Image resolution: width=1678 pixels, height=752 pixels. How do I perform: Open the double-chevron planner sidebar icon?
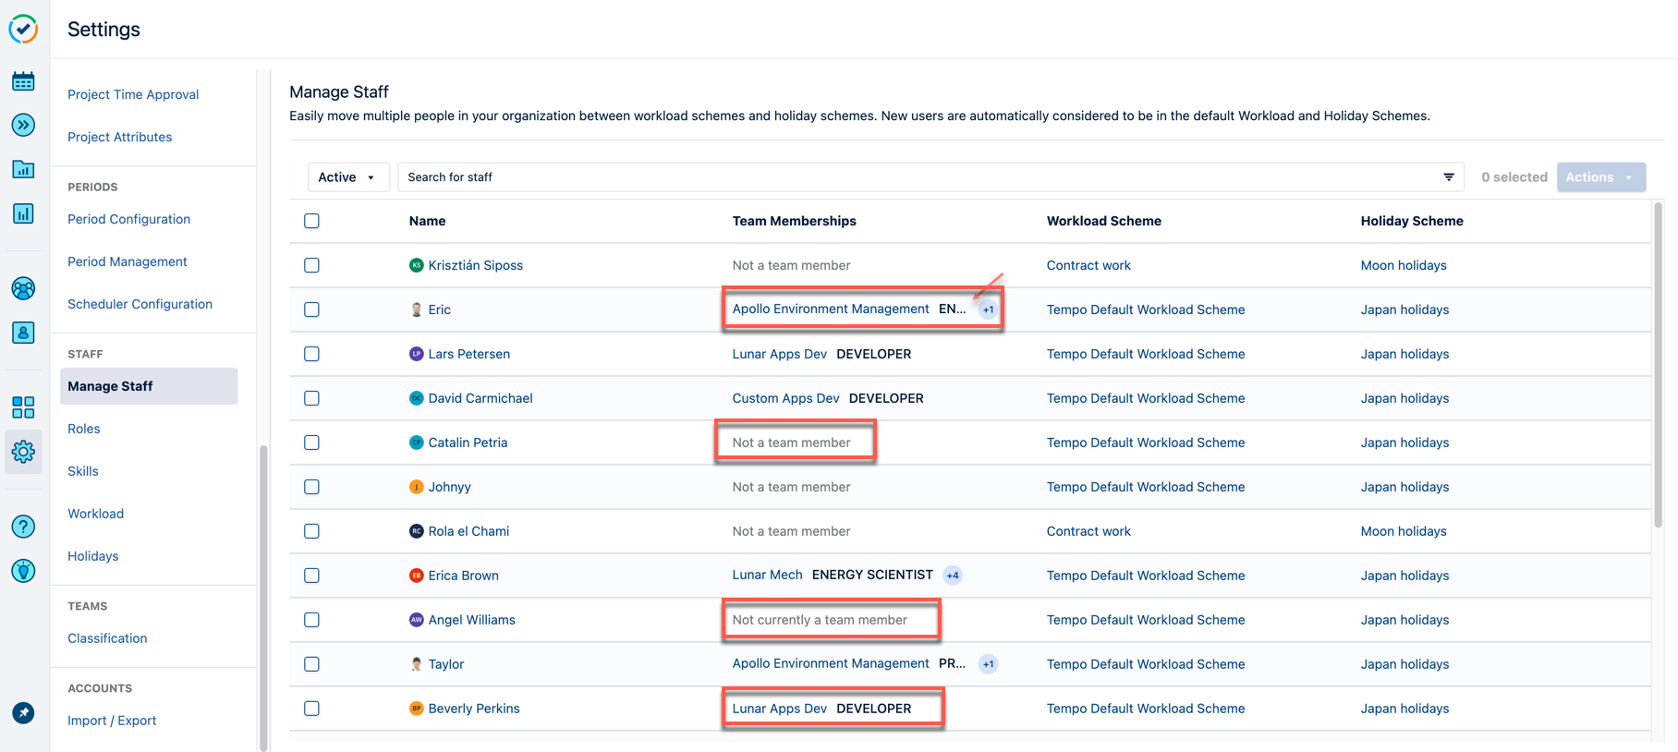[x=23, y=125]
